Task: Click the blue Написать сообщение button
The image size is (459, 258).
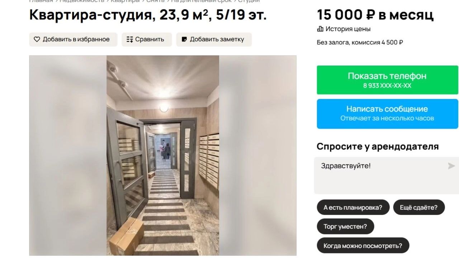Action: pyautogui.click(x=387, y=114)
